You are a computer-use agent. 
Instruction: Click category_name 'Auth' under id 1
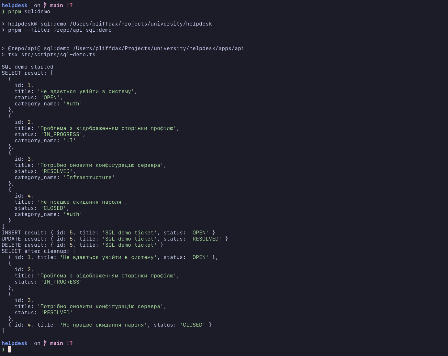[x=73, y=104]
